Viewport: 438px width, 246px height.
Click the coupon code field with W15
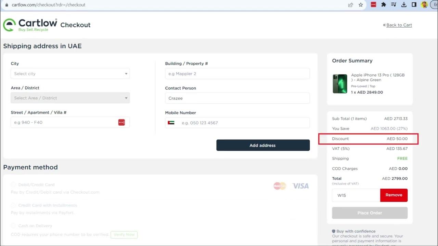[x=356, y=195]
